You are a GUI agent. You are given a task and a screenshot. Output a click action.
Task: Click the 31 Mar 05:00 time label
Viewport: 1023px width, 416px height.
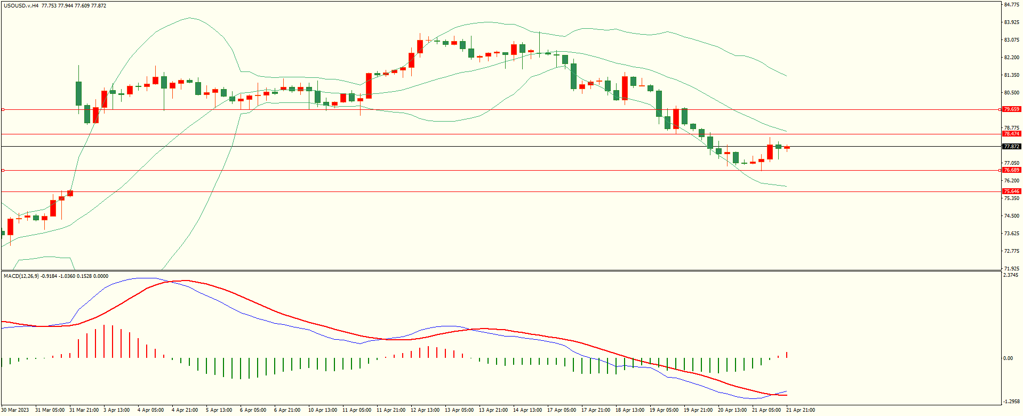coord(50,410)
